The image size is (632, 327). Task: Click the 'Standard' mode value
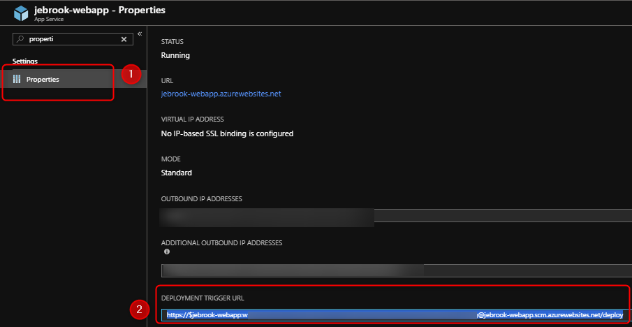pyautogui.click(x=176, y=173)
